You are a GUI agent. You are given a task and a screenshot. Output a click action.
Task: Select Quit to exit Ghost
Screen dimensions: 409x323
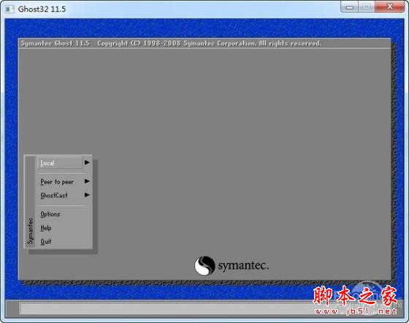click(x=45, y=242)
